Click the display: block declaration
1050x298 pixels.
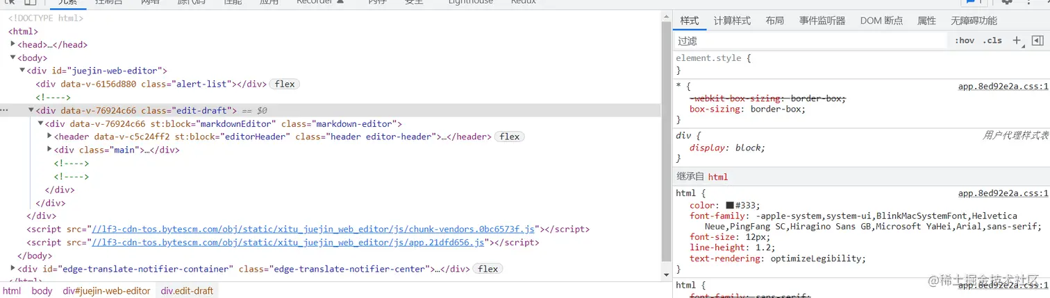point(727,148)
